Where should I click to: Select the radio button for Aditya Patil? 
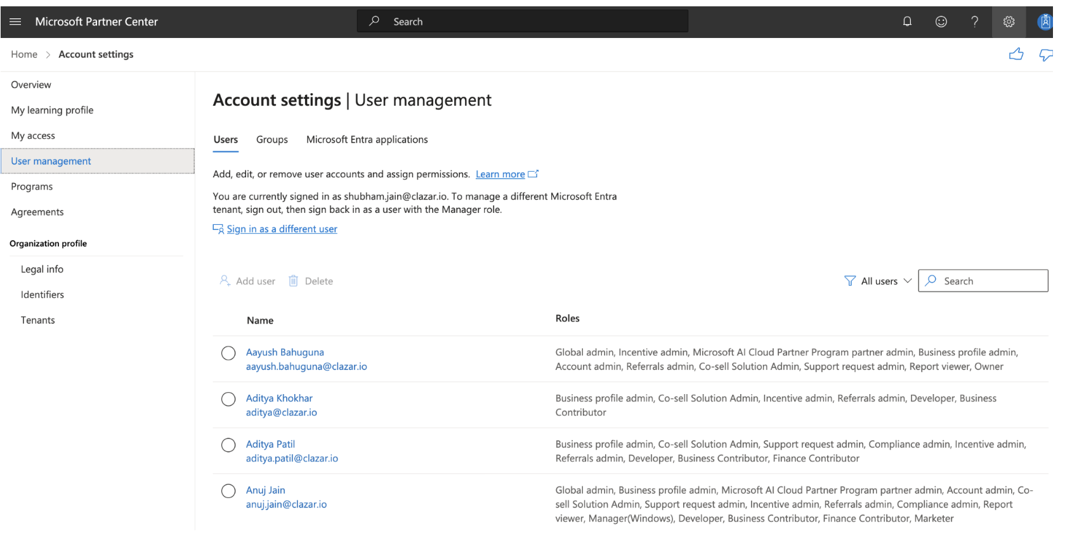pyautogui.click(x=228, y=445)
